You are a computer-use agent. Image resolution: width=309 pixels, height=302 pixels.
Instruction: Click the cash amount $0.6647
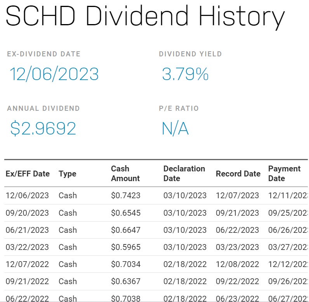(126, 230)
